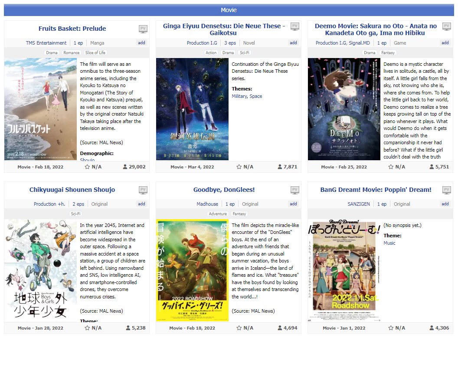Select the Romance genre tag

(x=71, y=53)
